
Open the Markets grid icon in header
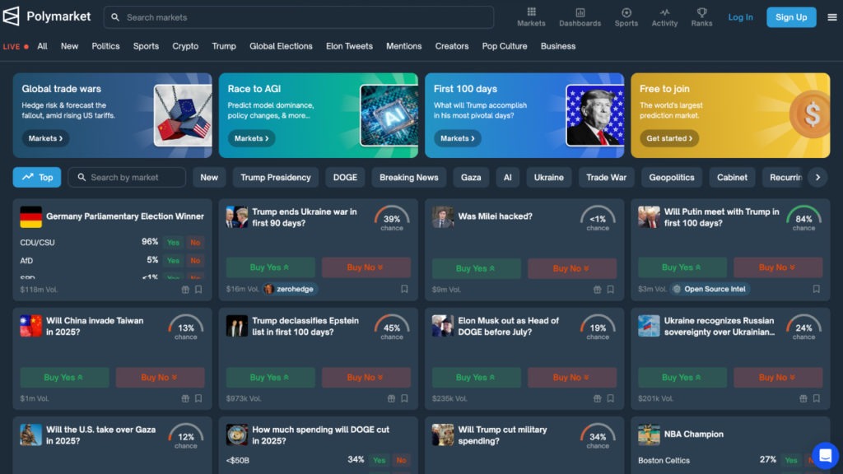[x=531, y=12]
